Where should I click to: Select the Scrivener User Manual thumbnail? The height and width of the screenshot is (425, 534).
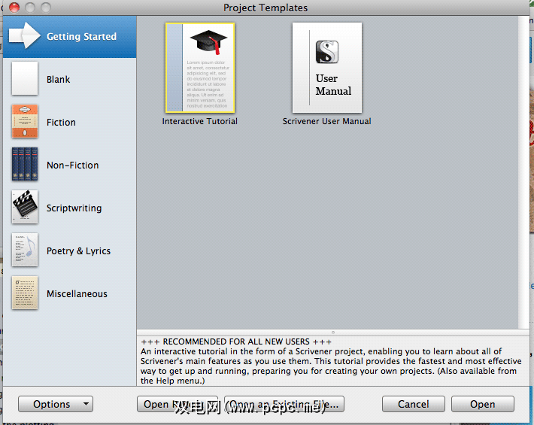click(x=327, y=68)
